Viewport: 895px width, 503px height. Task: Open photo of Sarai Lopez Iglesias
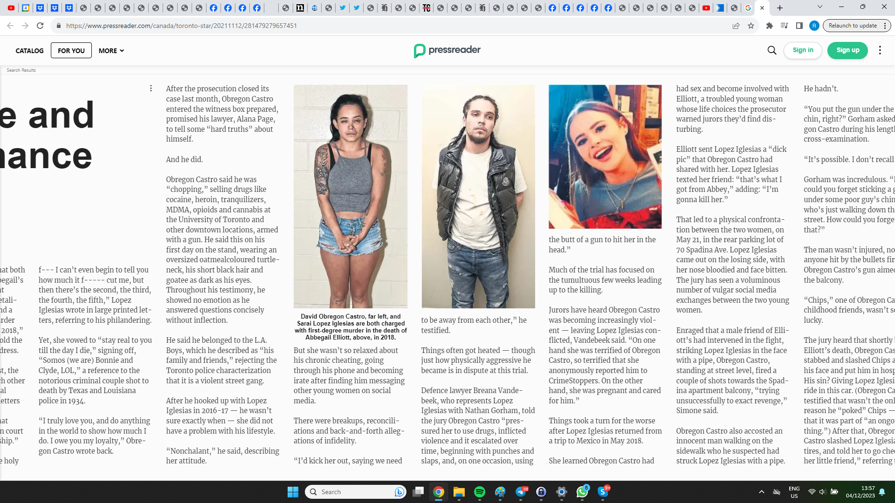[x=351, y=196]
